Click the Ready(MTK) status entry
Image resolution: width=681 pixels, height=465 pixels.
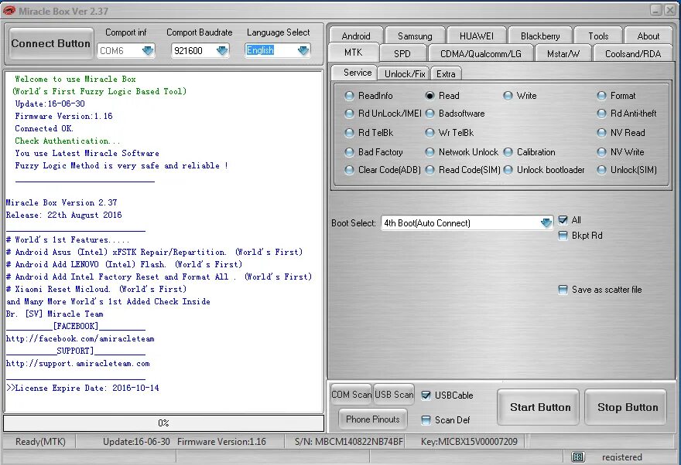40,442
